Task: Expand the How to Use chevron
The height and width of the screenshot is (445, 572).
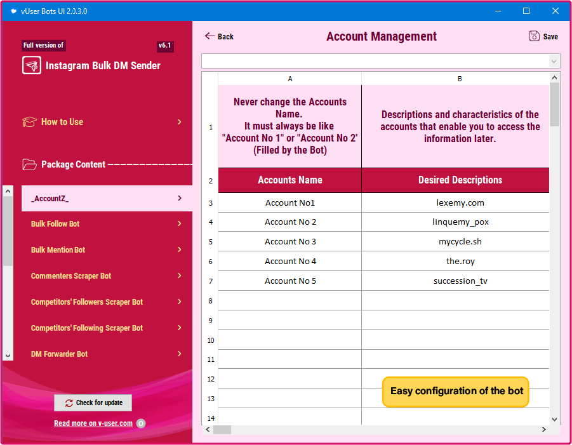Action: pos(180,122)
